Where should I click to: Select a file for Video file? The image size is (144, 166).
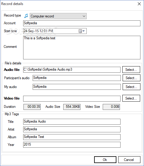[x=131, y=98]
